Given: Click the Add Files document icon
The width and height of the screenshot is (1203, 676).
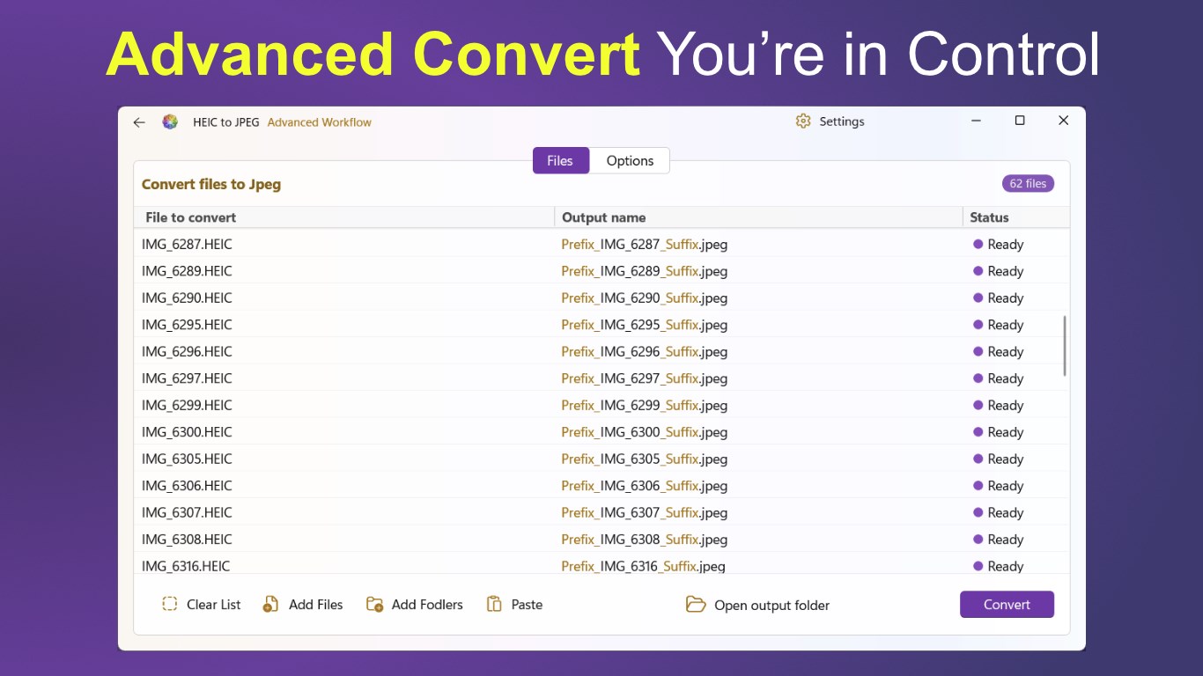Looking at the screenshot, I should click(270, 604).
